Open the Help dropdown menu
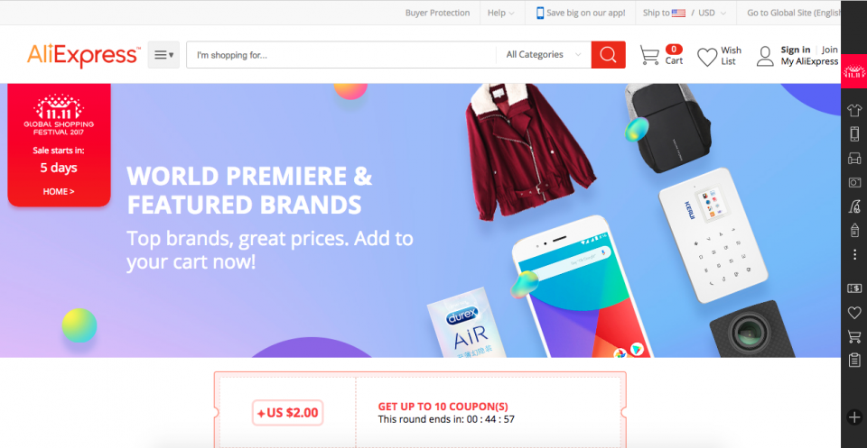The height and width of the screenshot is (448, 867). coord(501,13)
